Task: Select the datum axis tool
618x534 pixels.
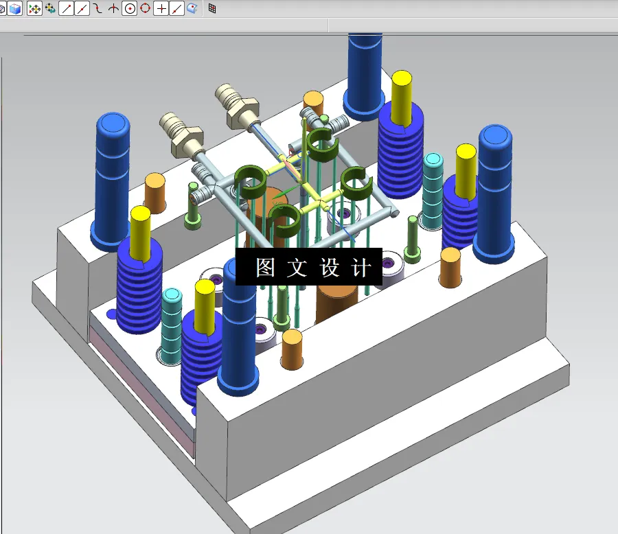Action: point(114,9)
